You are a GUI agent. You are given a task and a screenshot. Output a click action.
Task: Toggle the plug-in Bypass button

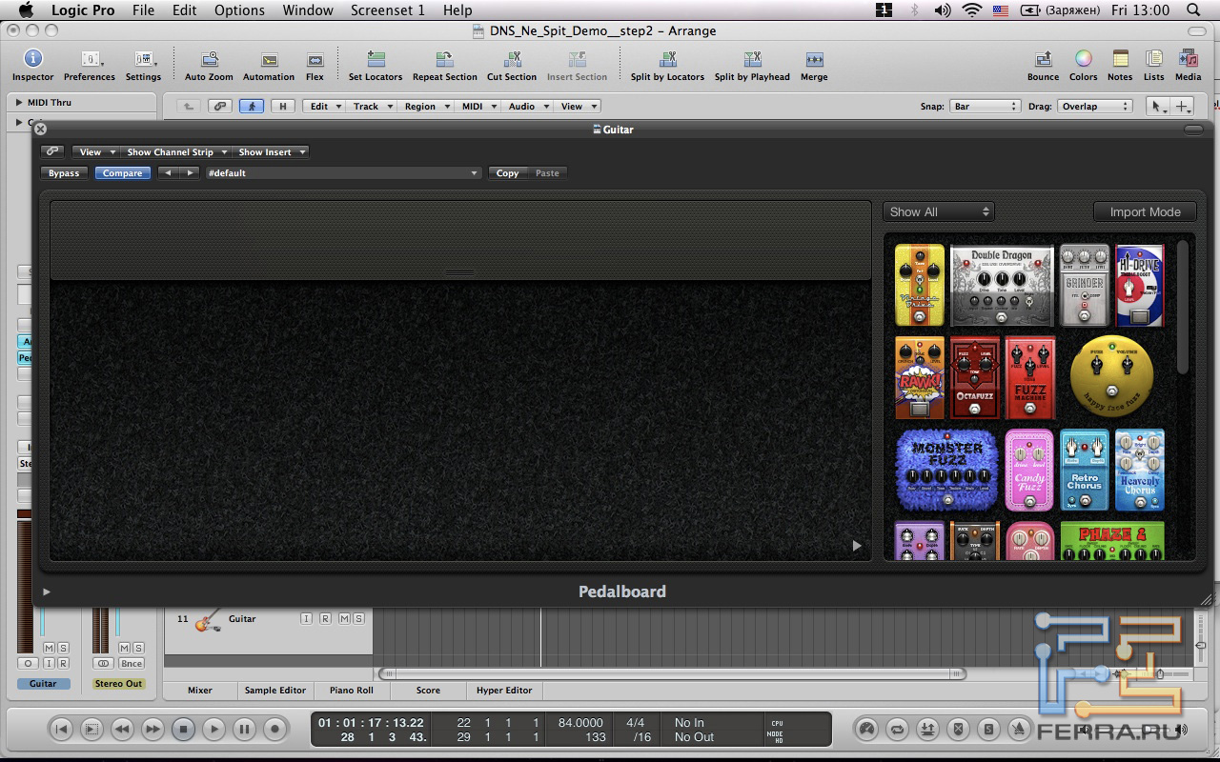pos(64,173)
